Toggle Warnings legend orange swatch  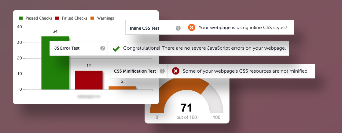point(92,18)
